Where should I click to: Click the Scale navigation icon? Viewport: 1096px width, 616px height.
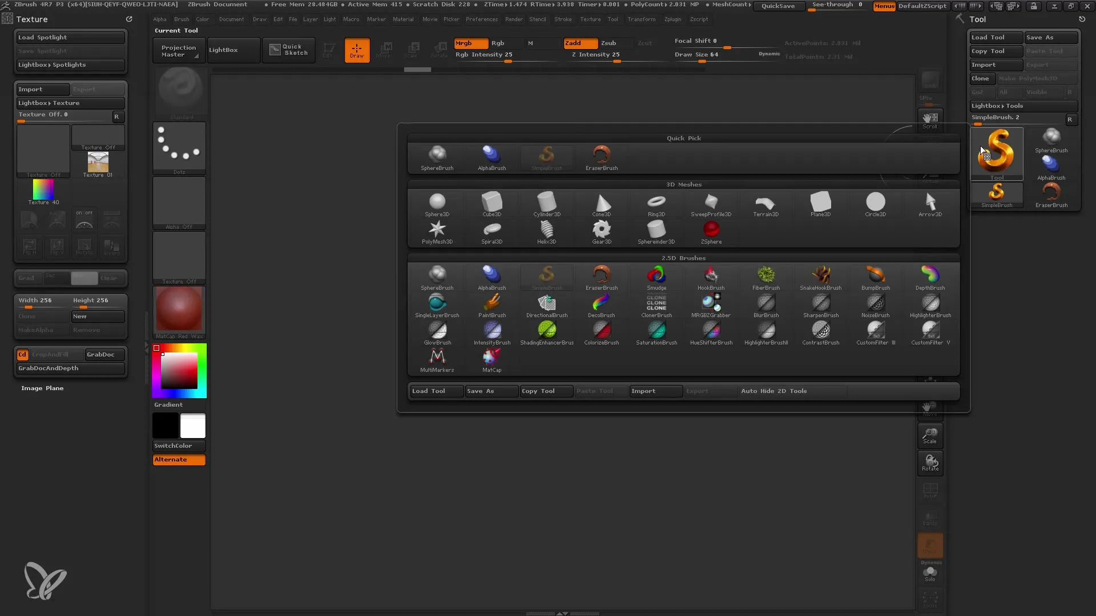(930, 436)
